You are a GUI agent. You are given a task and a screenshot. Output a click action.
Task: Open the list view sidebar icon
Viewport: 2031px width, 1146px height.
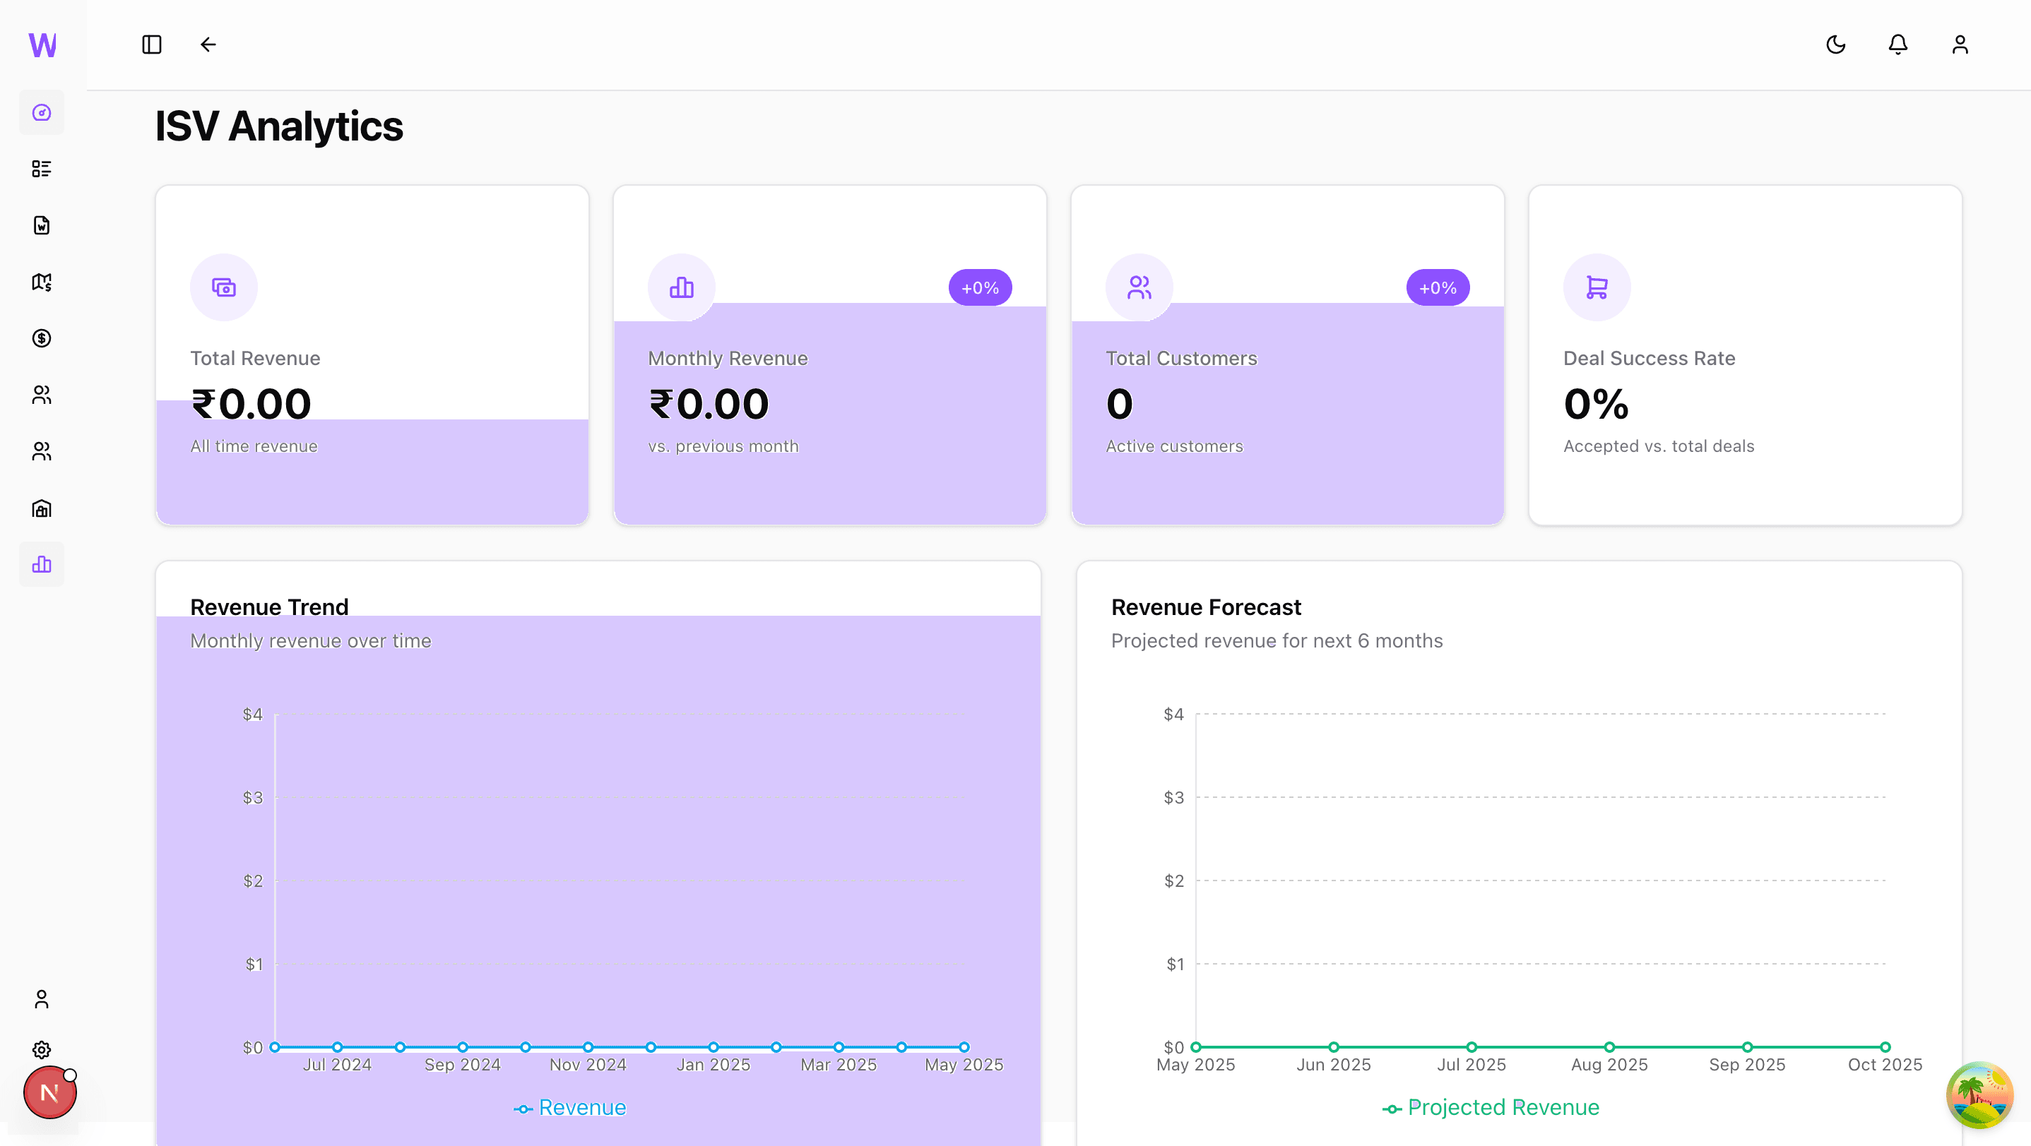[x=42, y=169]
